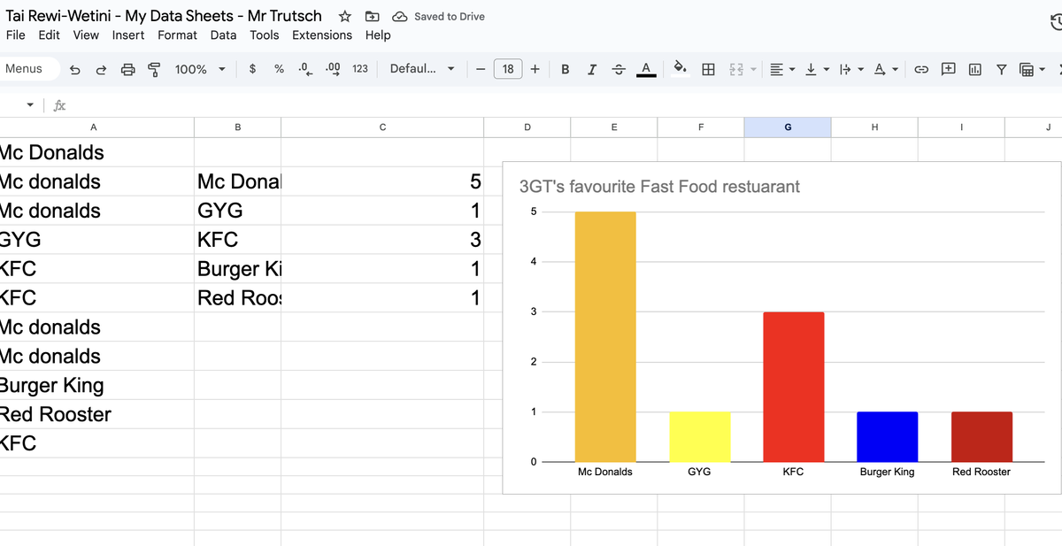Select the orange Mc Donalds bar
This screenshot has width=1062, height=546.
(x=605, y=336)
